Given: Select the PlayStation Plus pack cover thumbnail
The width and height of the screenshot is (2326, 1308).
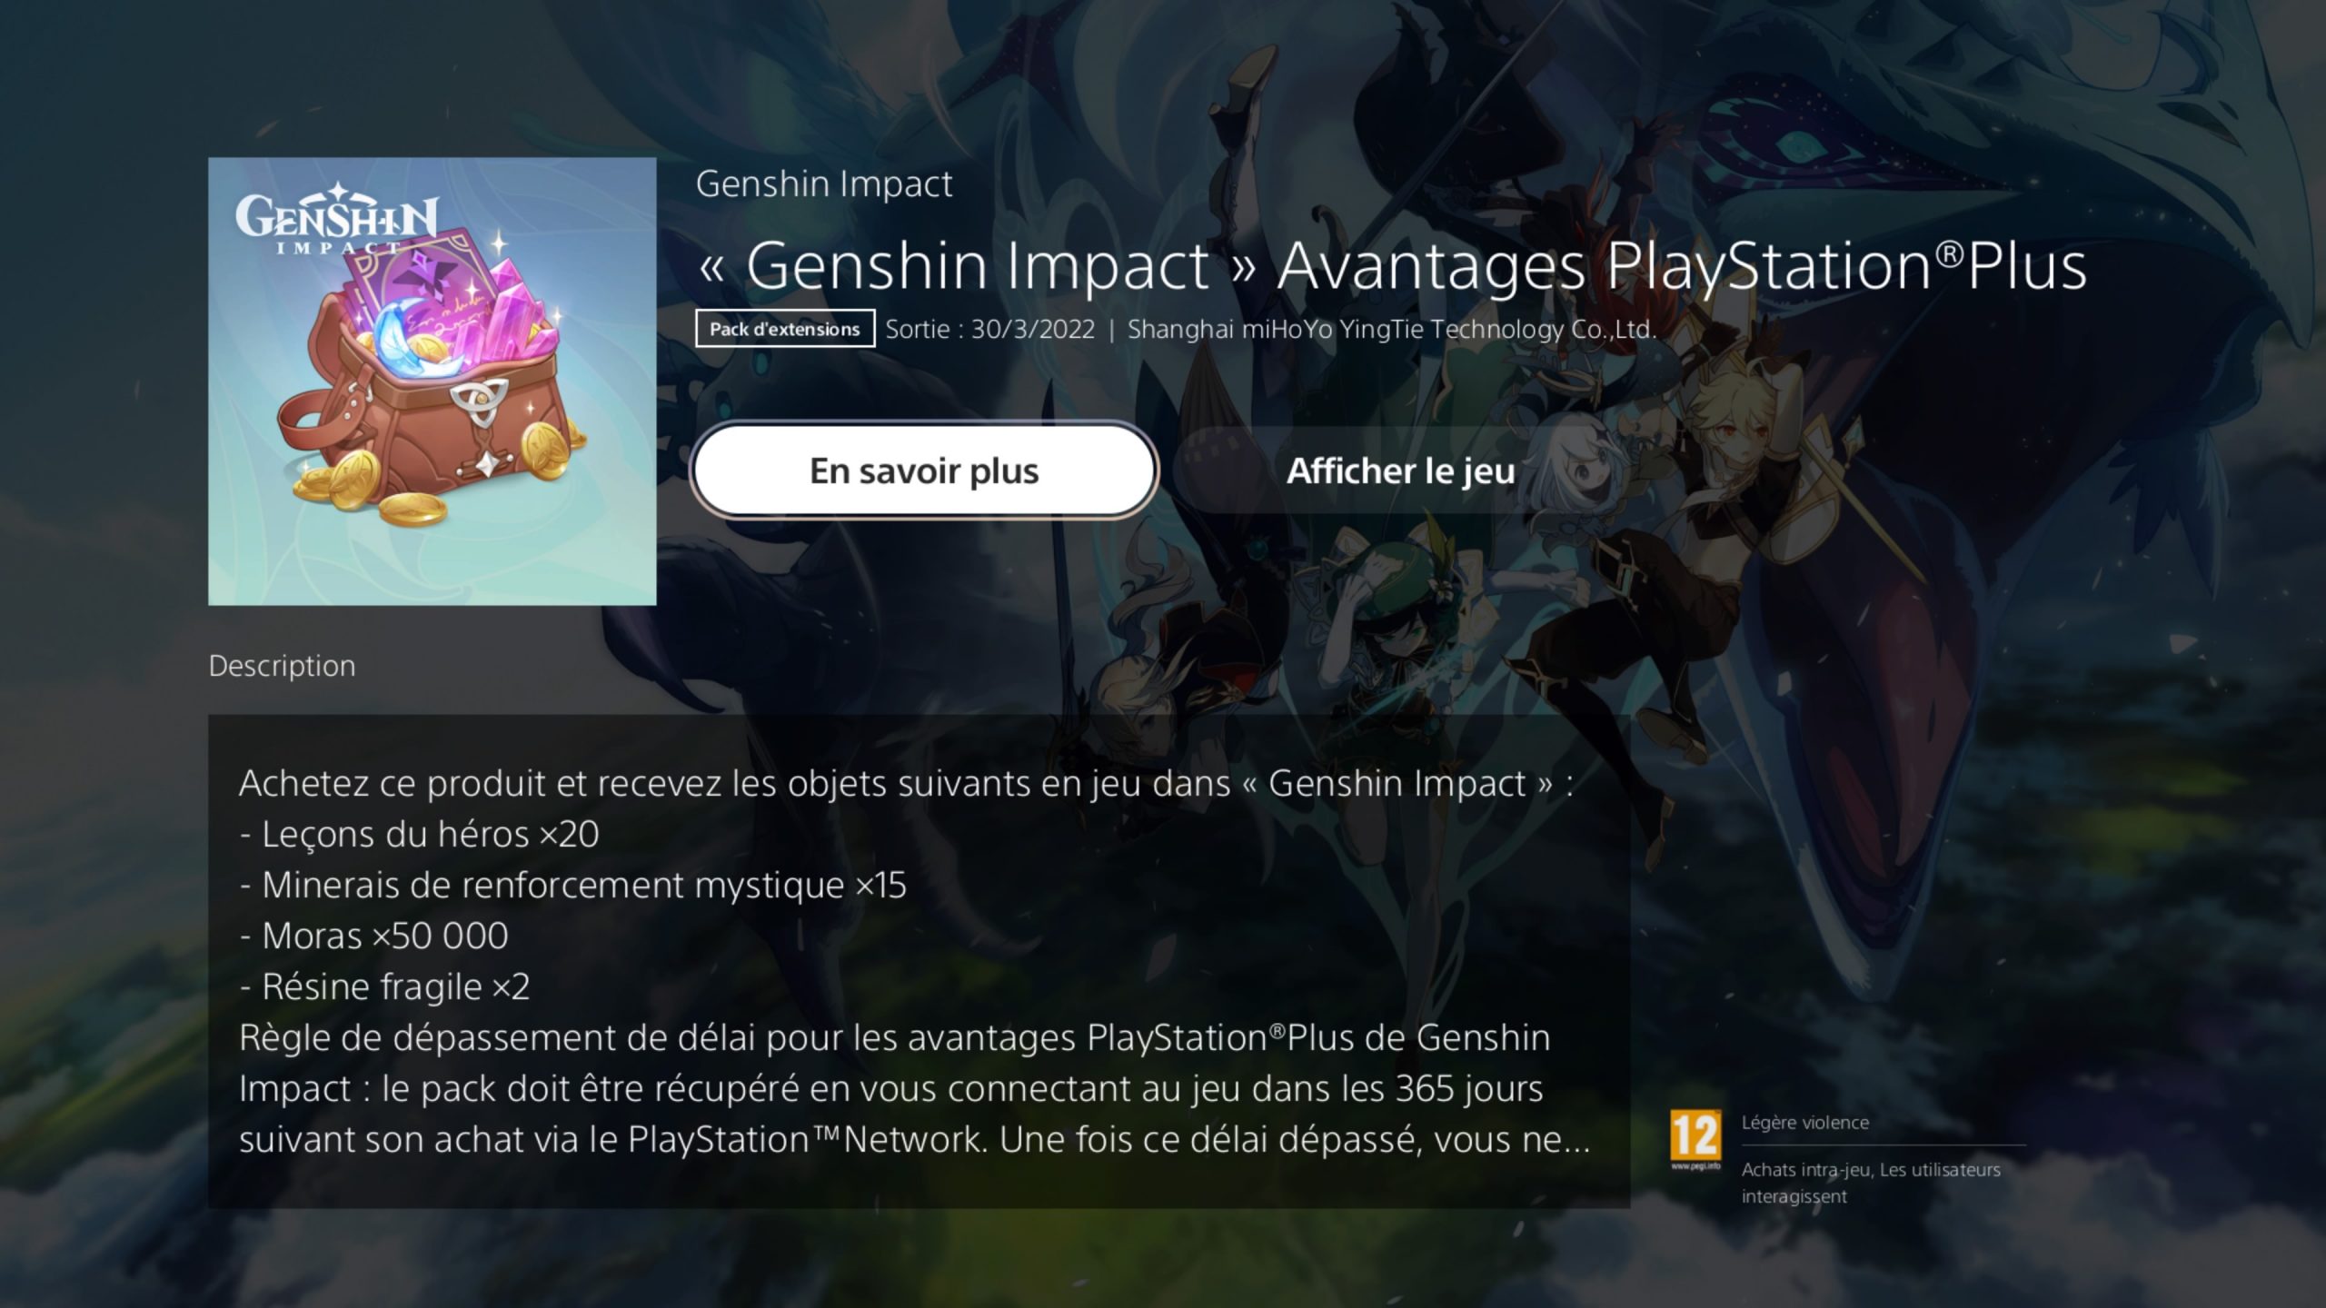Looking at the screenshot, I should point(432,381).
